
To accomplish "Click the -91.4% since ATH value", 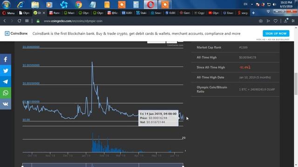I will point(245,67).
